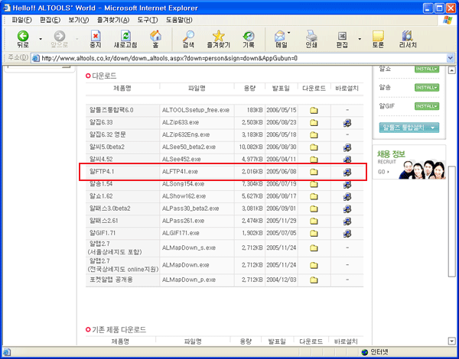Click download folder icon for ALGIF171.exe
The width and height of the screenshot is (459, 359).
(x=314, y=233)
